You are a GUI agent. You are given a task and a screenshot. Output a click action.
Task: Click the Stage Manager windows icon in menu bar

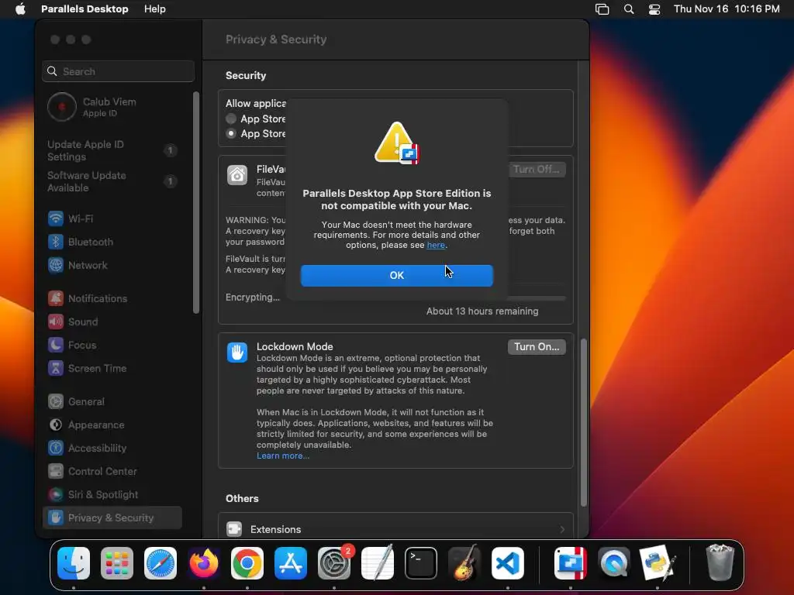click(602, 9)
